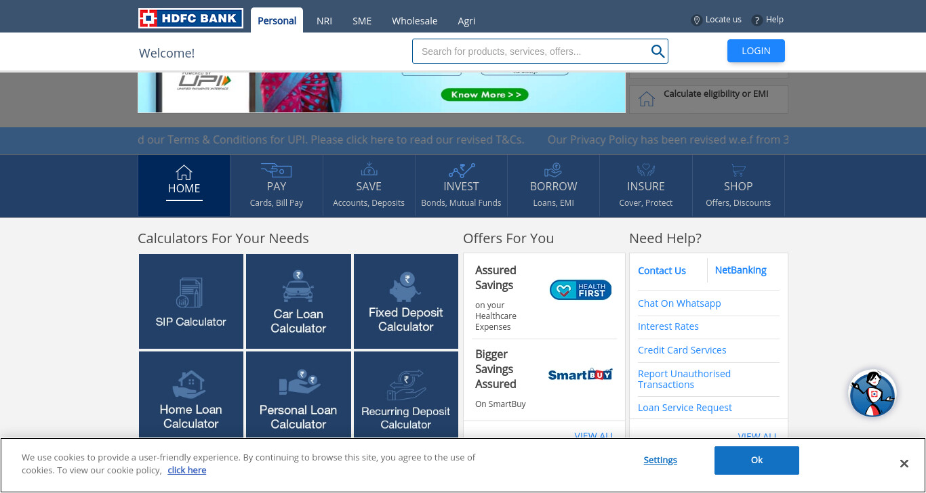Click 'Bonds, Mutual Funds' subtitle under INVEST
The width and height of the screenshot is (926, 493).
[461, 203]
